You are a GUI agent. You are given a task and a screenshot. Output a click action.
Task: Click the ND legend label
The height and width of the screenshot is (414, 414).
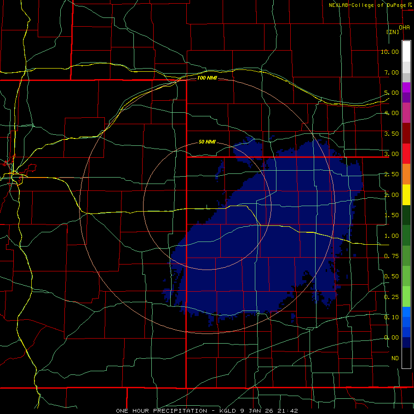point(395,358)
